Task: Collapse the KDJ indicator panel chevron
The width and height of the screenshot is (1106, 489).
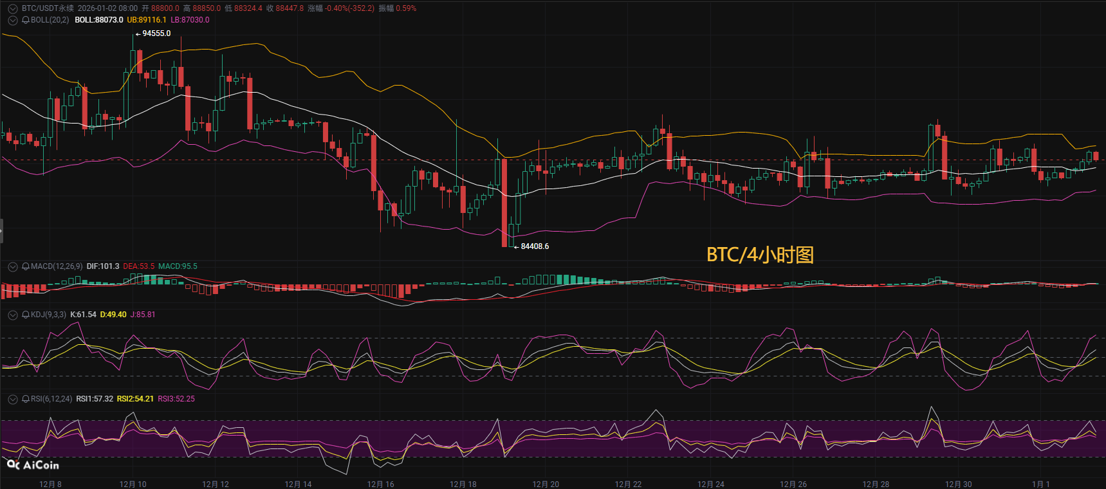Action: [x=13, y=315]
